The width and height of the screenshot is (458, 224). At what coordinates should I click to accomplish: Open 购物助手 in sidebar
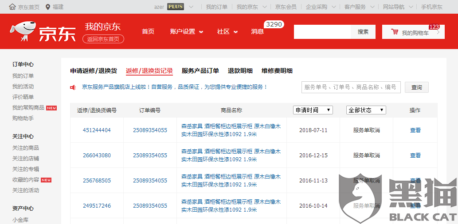[x=23, y=118]
